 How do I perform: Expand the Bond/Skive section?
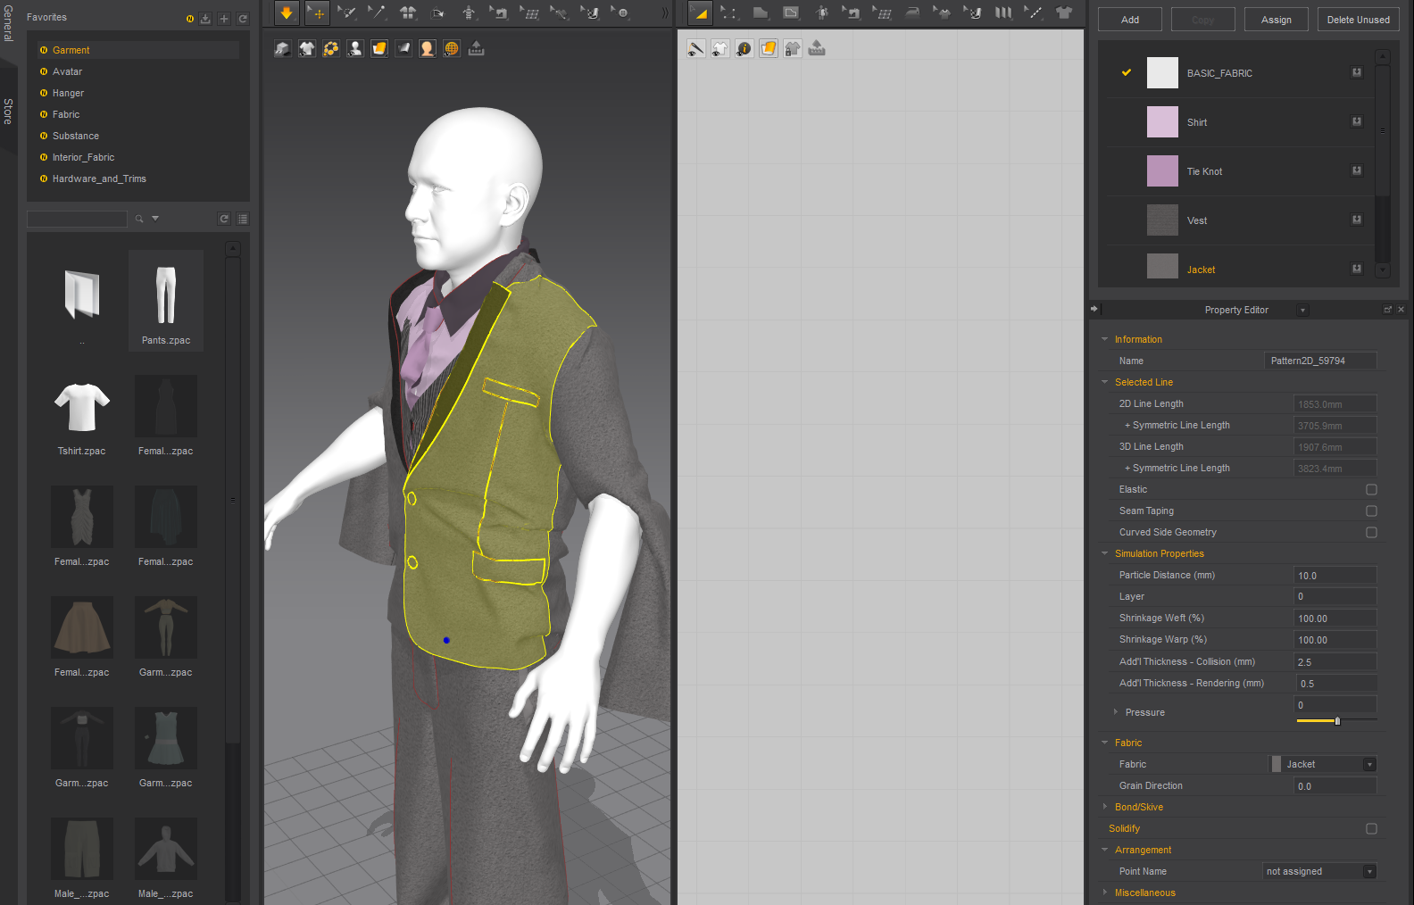tap(1138, 807)
